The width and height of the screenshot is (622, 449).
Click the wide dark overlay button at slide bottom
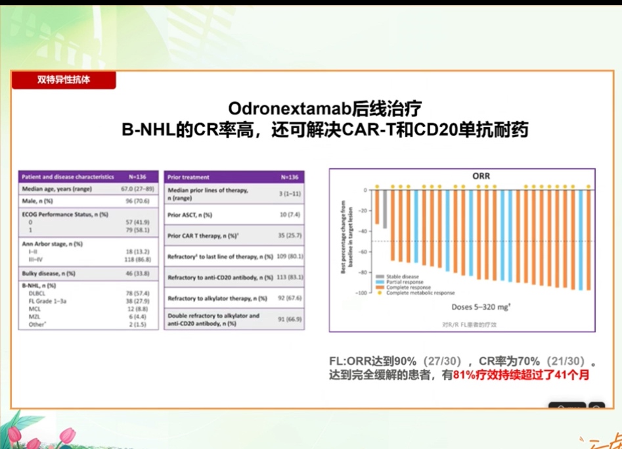[567, 406]
